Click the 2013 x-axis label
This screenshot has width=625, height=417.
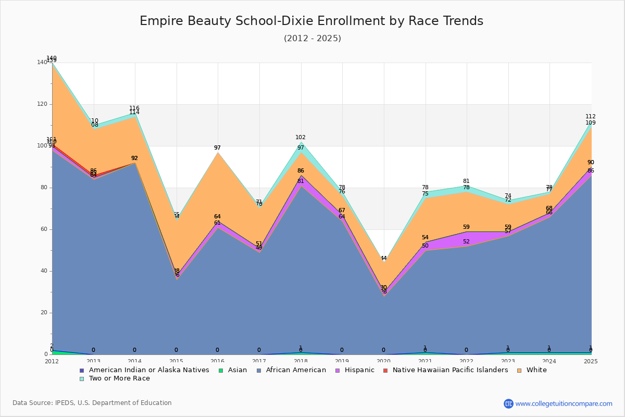pos(94,361)
